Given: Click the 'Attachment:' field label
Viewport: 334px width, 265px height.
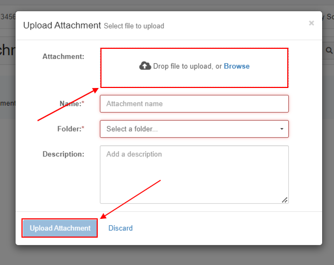Looking at the screenshot, I should click(63, 56).
